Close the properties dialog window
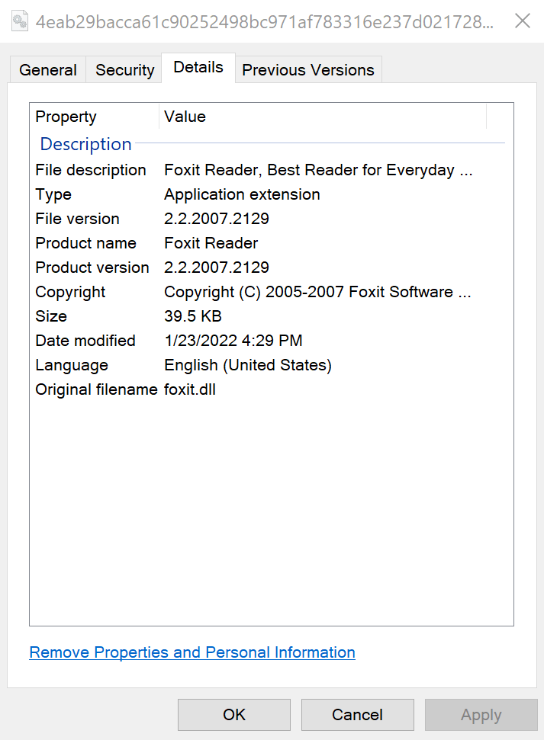 click(x=522, y=21)
